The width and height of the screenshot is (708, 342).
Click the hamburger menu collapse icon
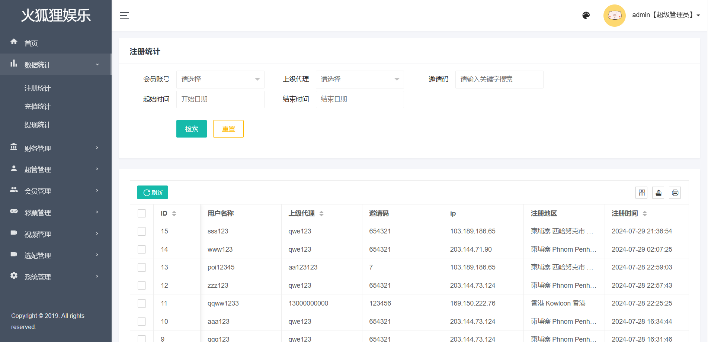124,15
